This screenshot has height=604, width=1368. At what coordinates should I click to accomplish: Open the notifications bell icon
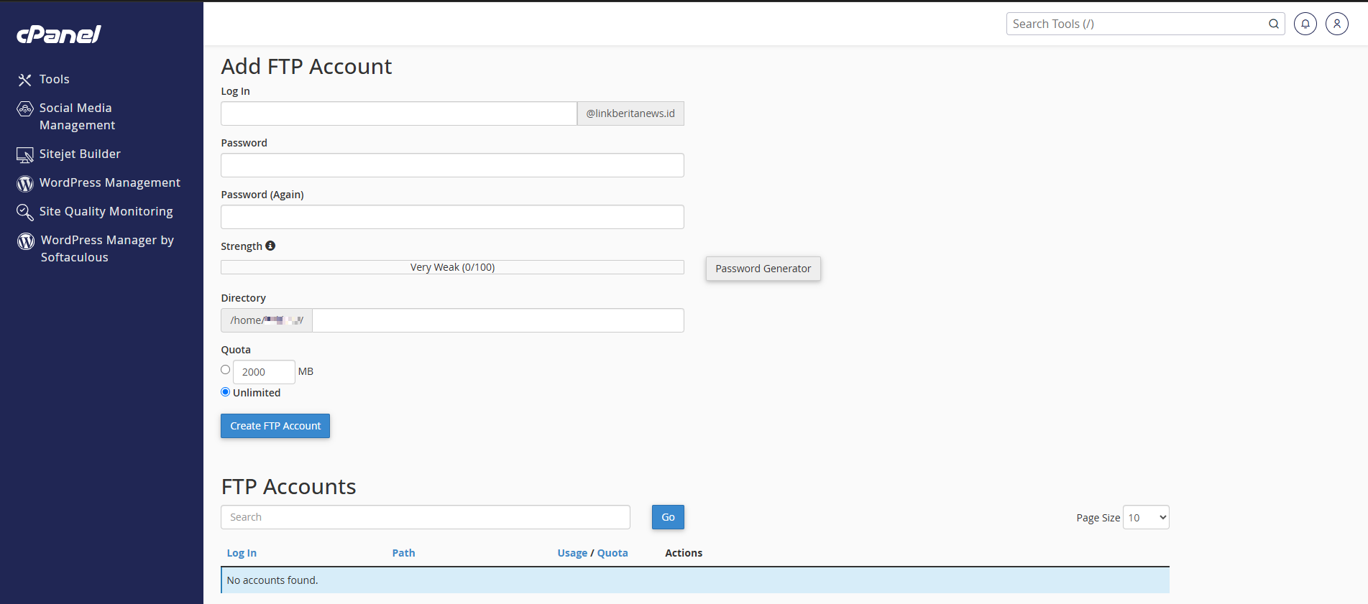point(1305,24)
